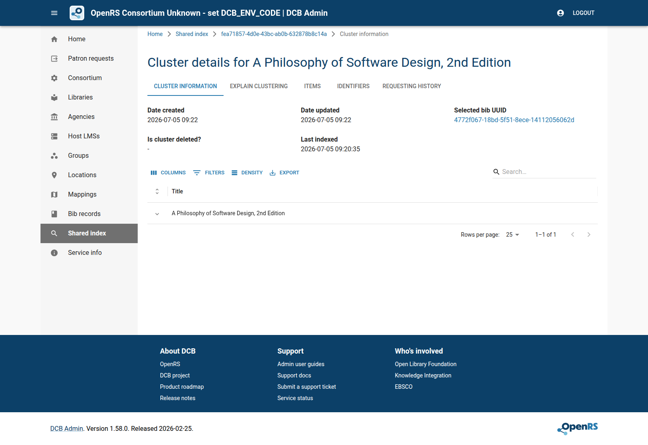Viewport: 648px width, 445px height.
Task: Click the Service info icon
Action: [x=54, y=253]
